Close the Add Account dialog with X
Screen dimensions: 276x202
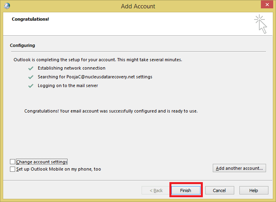tap(267, 4)
